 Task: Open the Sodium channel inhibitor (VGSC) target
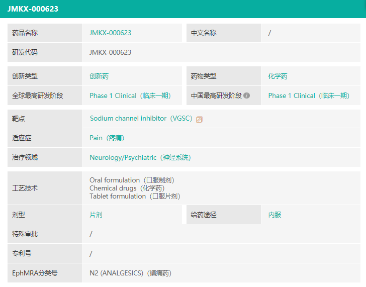[141, 119]
